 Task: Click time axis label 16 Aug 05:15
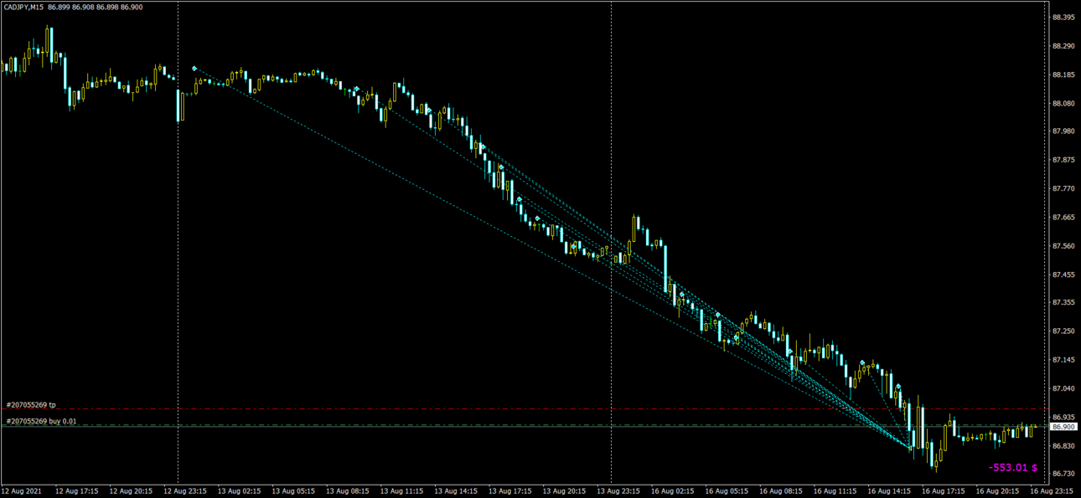[x=726, y=490]
